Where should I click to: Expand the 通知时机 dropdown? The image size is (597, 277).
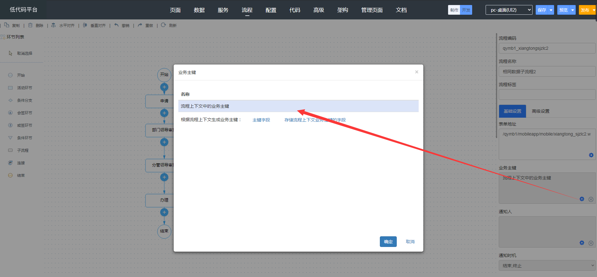tap(547, 265)
